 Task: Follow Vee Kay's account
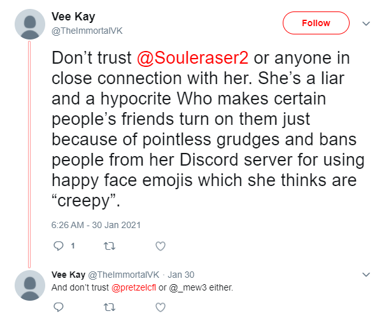(316, 23)
